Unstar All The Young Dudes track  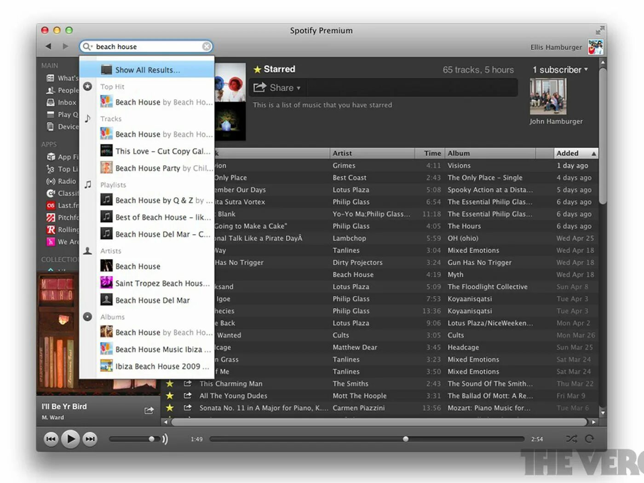(x=170, y=396)
